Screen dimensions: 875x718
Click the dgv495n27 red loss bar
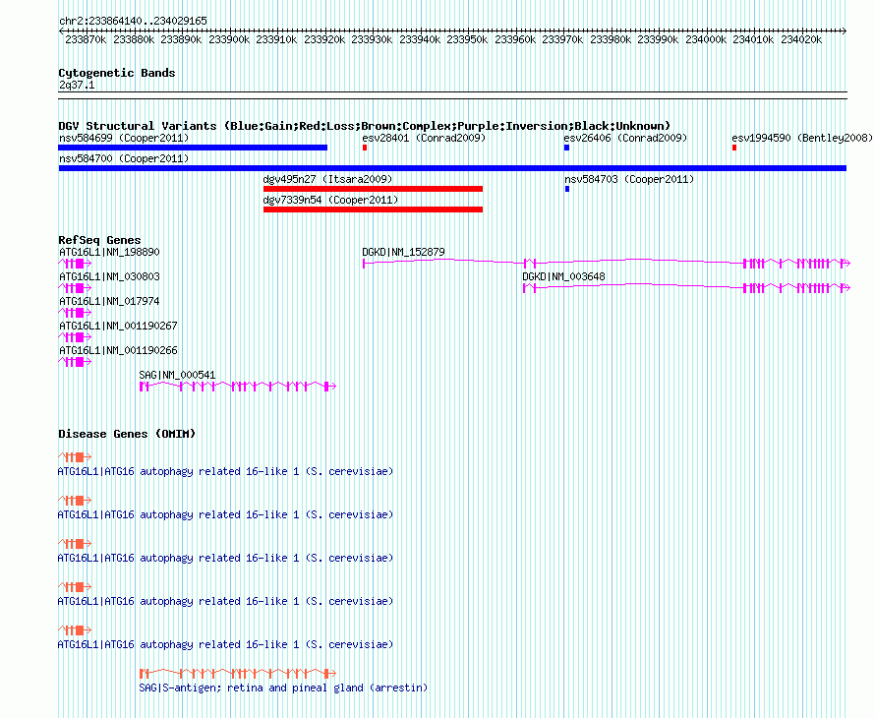(373, 189)
